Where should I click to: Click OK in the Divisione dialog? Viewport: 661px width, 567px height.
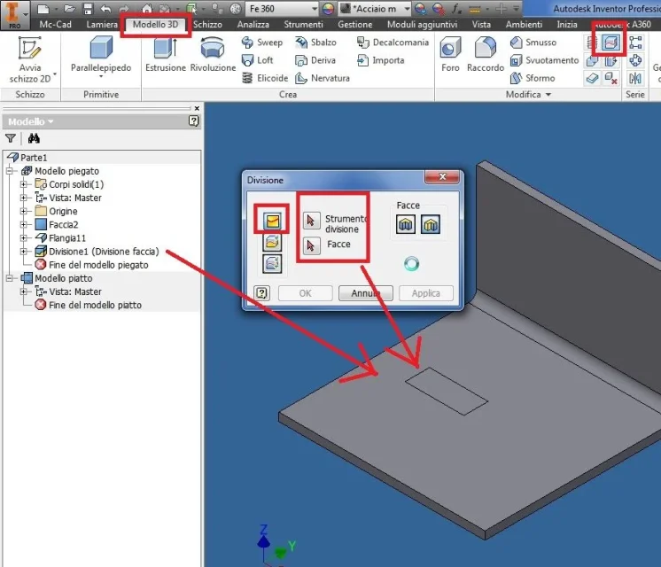click(305, 293)
